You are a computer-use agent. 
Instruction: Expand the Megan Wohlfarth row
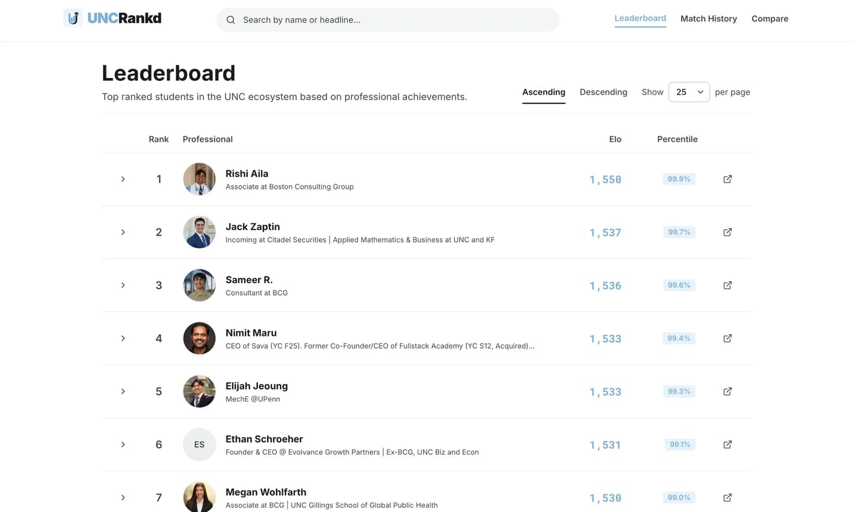pos(123,497)
